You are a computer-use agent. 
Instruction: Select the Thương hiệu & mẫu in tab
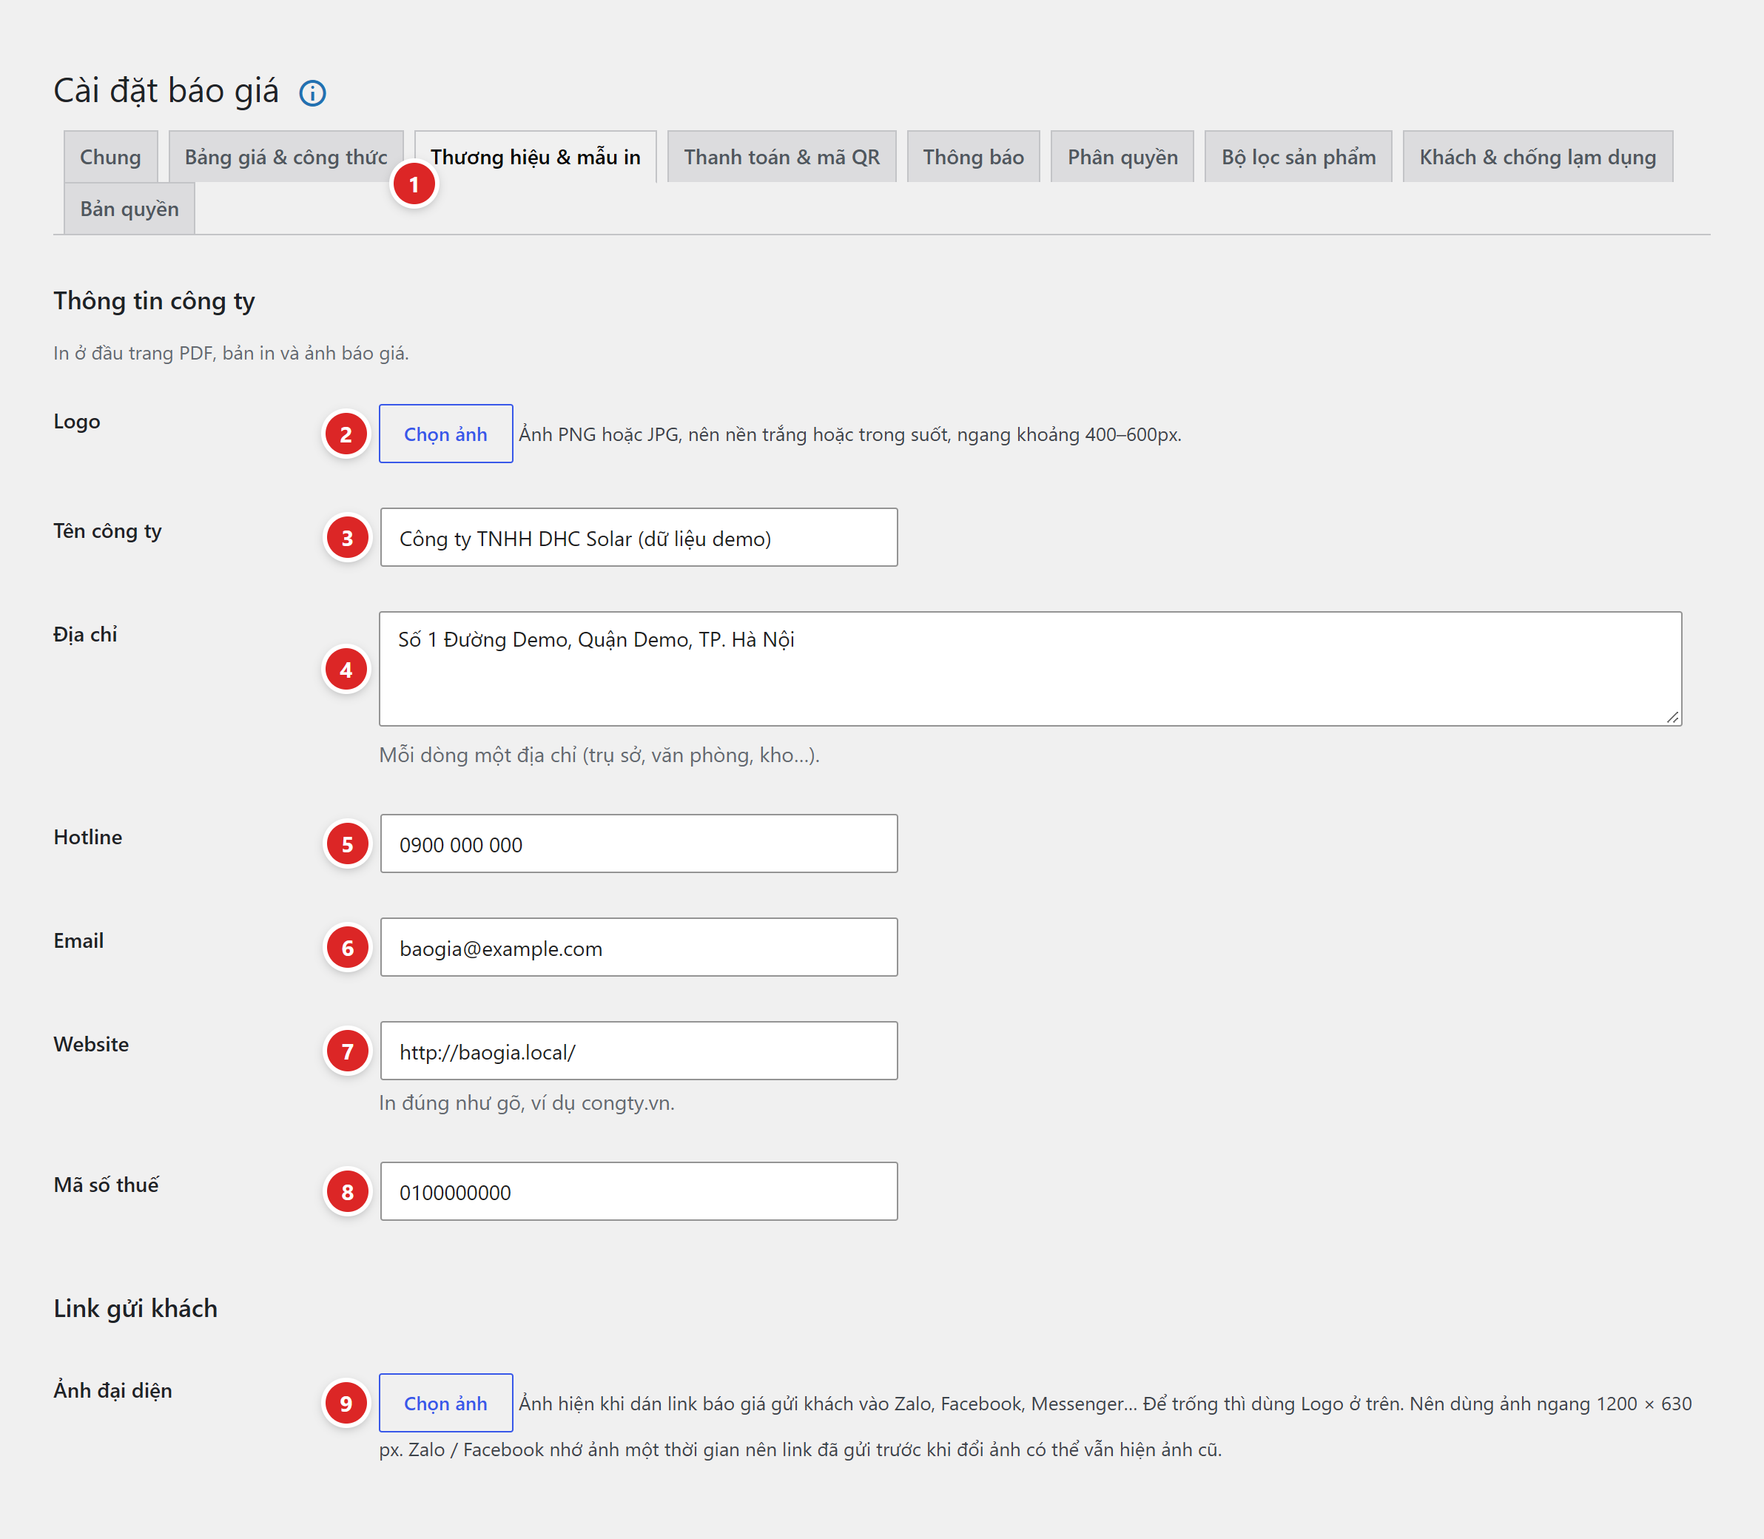tap(536, 157)
